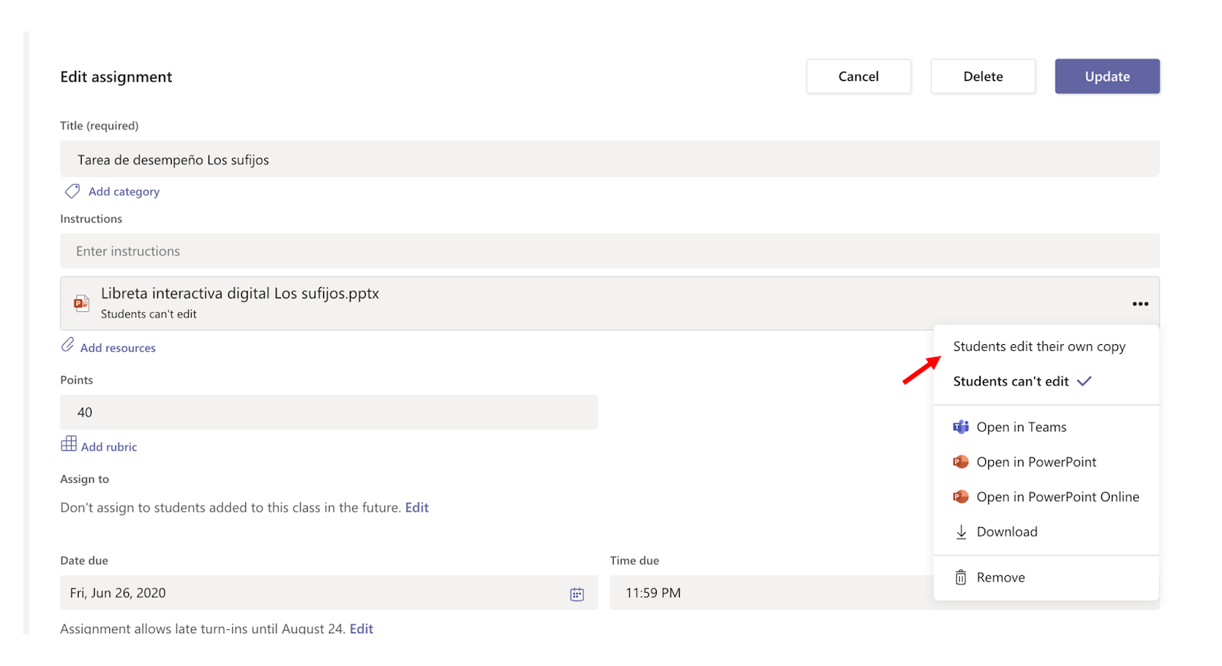The width and height of the screenshot is (1222, 666).
Task: Click the Enter instructions text field
Action: (x=609, y=251)
